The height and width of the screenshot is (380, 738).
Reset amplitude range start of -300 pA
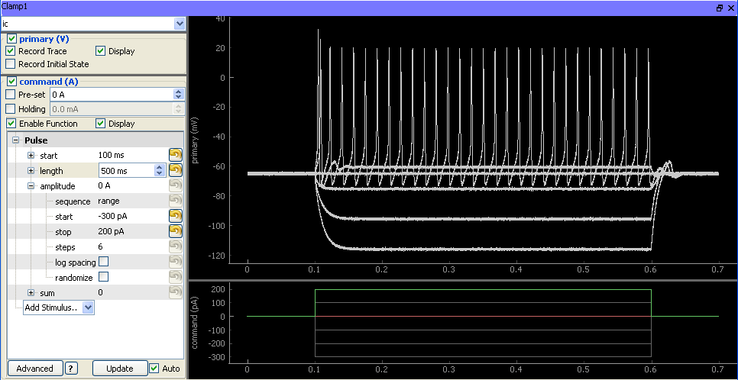coord(175,216)
